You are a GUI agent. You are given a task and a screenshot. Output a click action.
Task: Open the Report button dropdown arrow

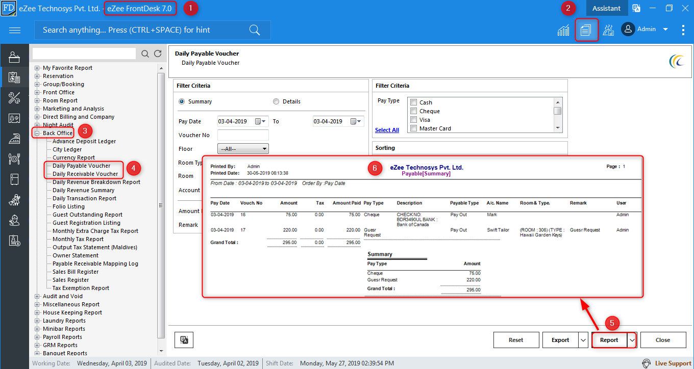632,340
